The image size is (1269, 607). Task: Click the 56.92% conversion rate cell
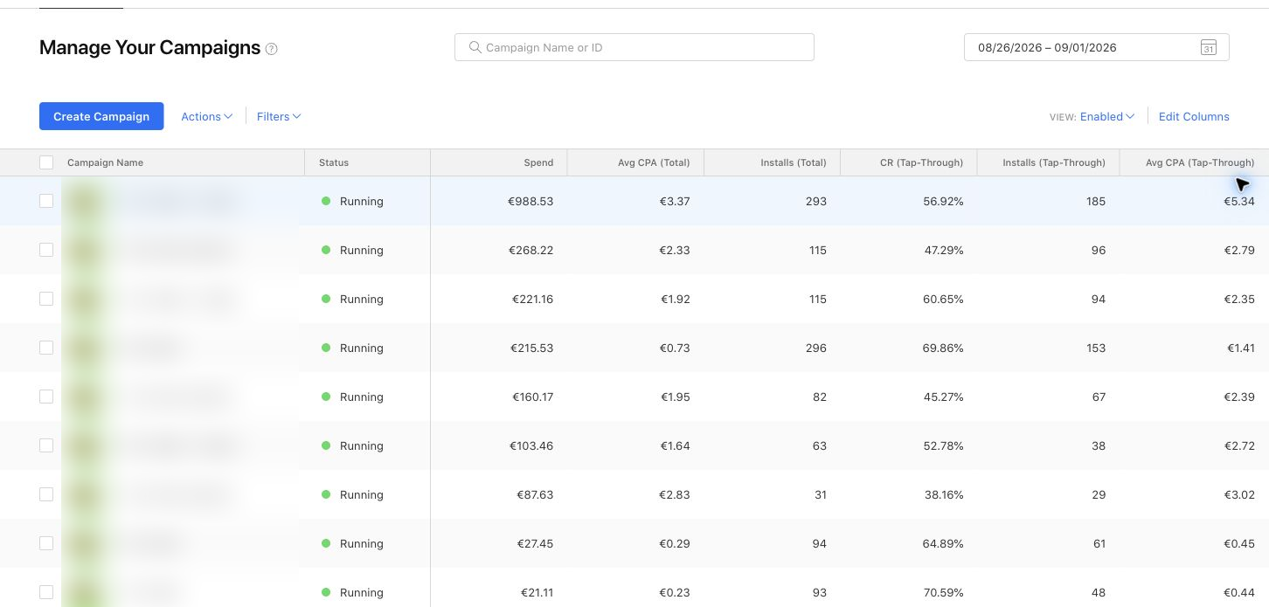(943, 201)
